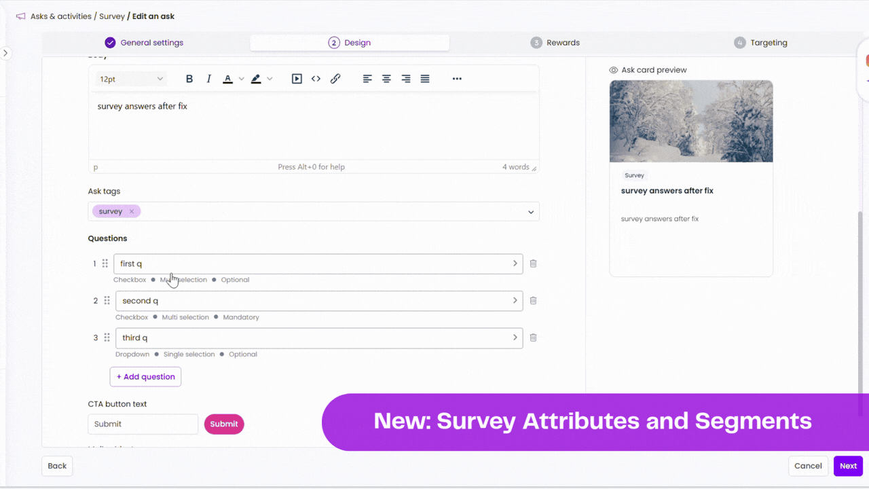
Task: Toggle bold formatting in the editor
Action: click(189, 78)
